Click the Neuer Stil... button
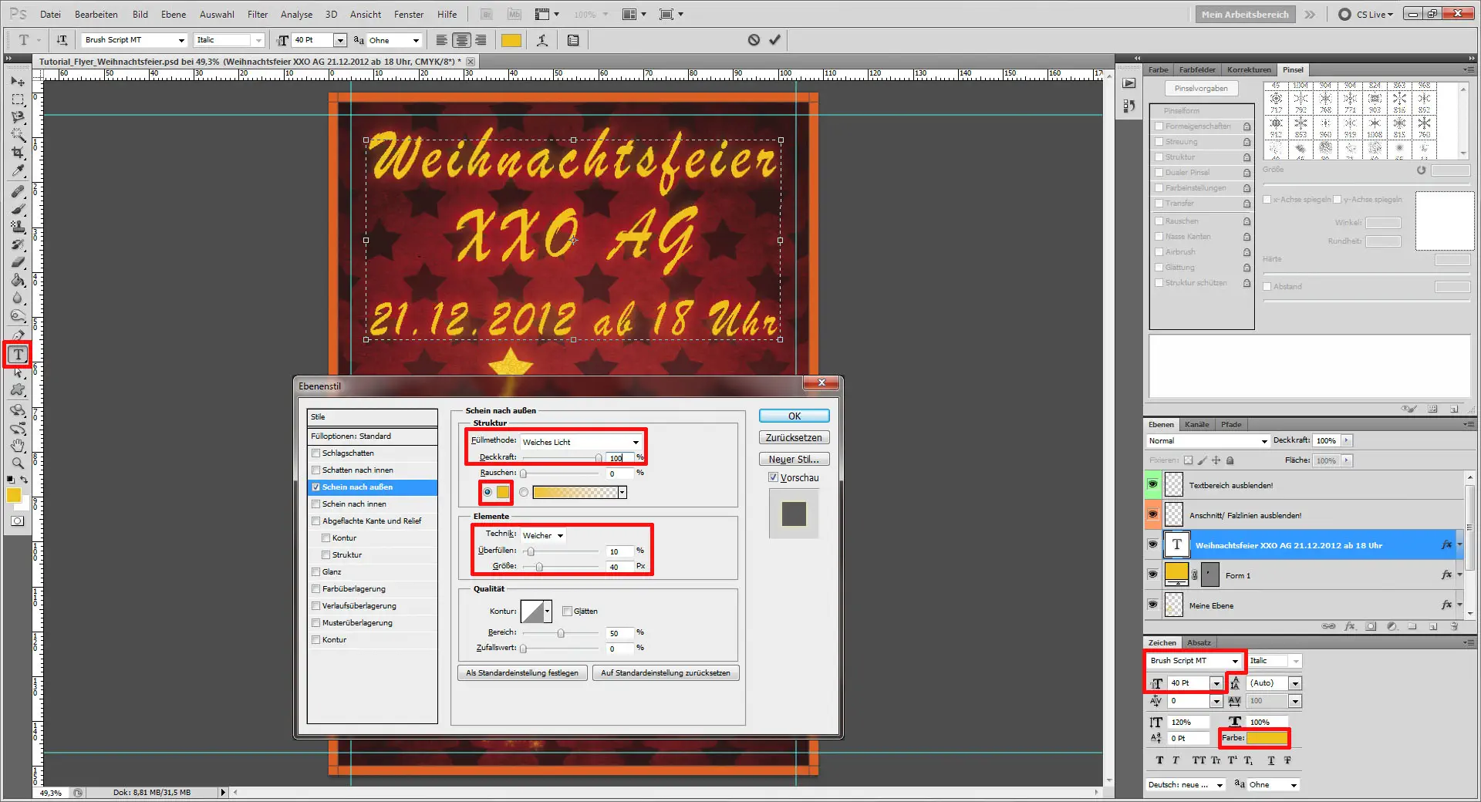Image resolution: width=1481 pixels, height=802 pixels. click(794, 460)
